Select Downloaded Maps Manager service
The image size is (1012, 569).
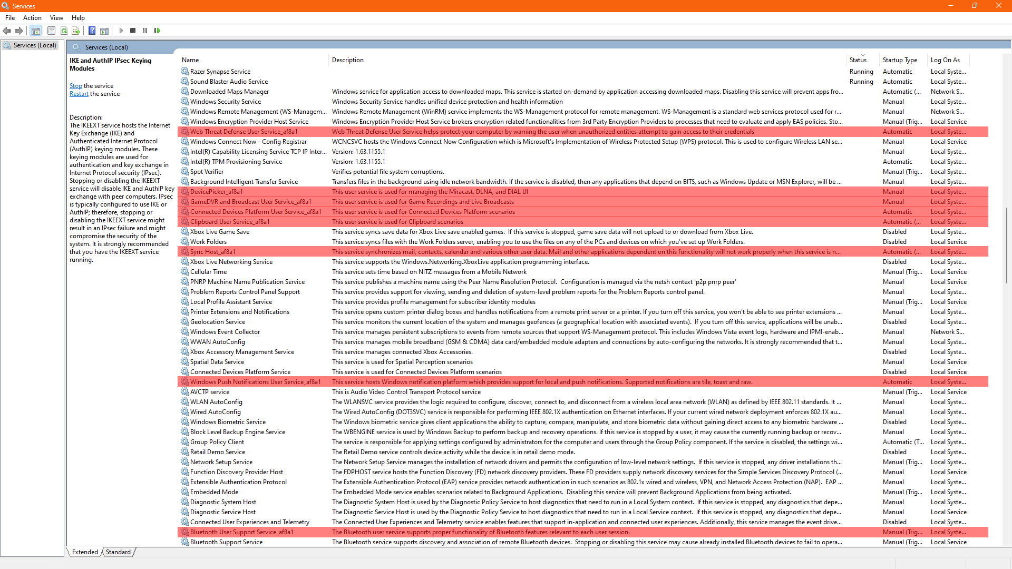583,91
